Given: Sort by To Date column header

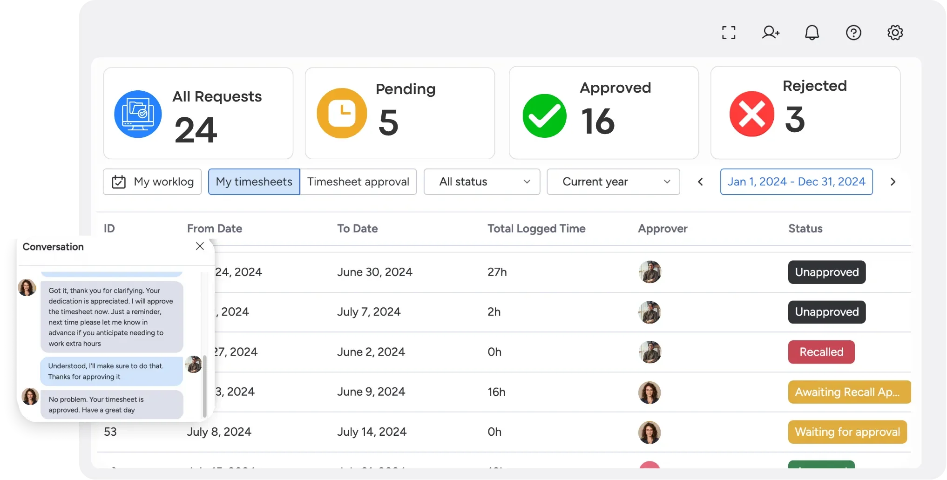Looking at the screenshot, I should pyautogui.click(x=358, y=229).
